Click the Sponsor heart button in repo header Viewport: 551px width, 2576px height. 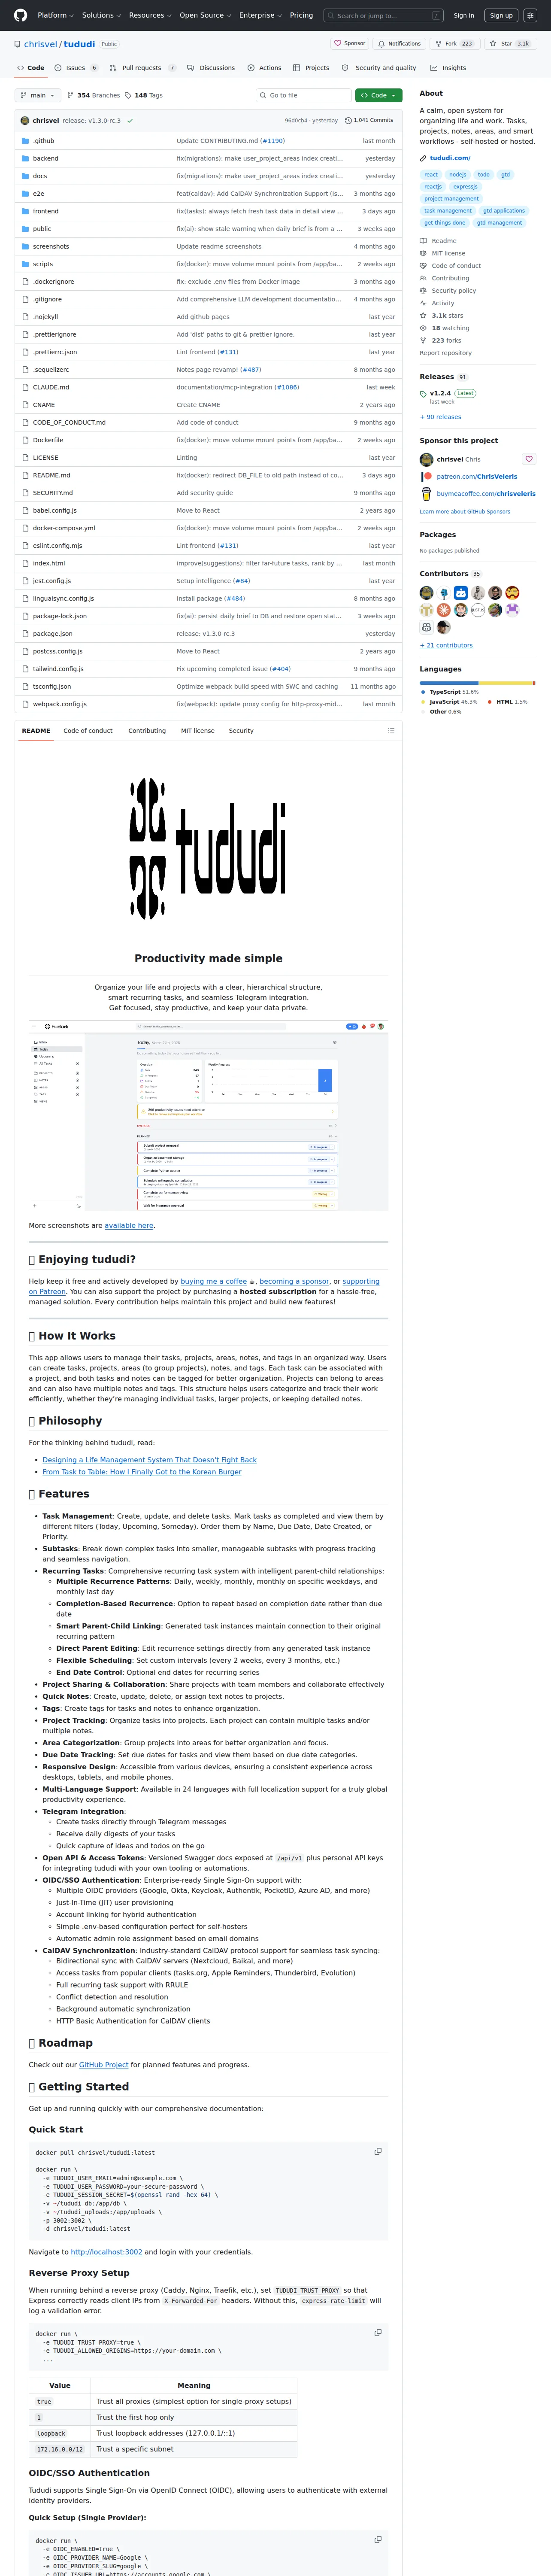point(350,44)
